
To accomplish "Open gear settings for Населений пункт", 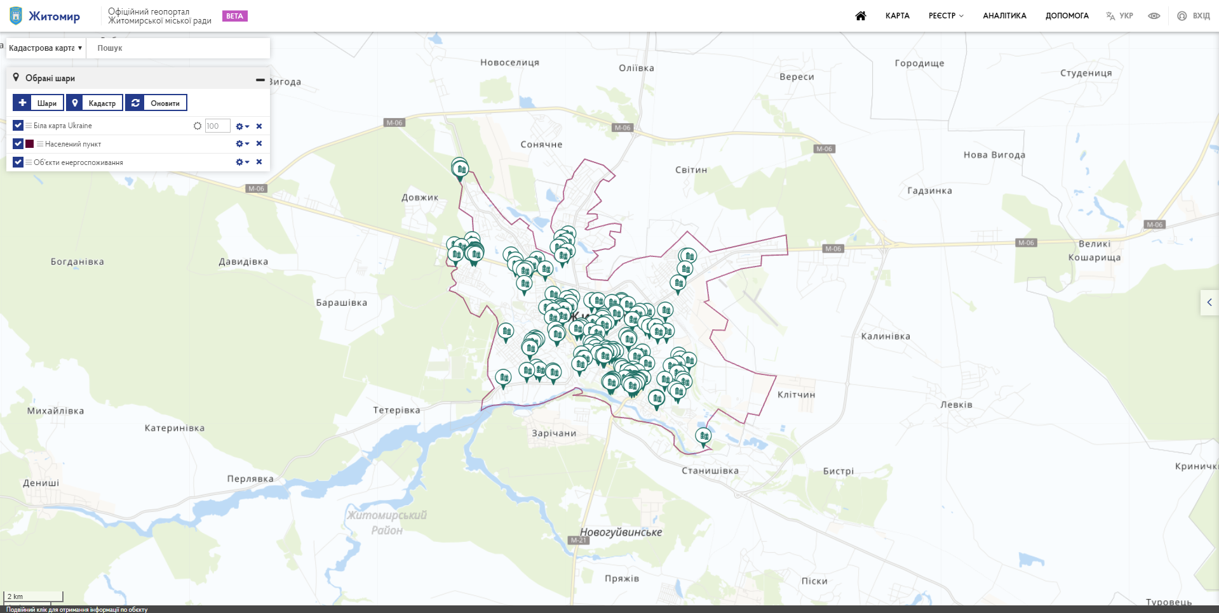I will click(x=242, y=144).
